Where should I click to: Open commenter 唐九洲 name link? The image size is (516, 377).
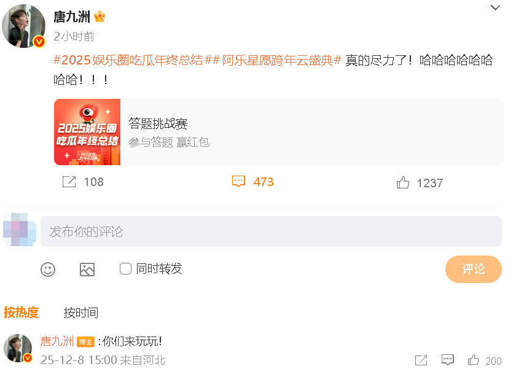point(57,341)
